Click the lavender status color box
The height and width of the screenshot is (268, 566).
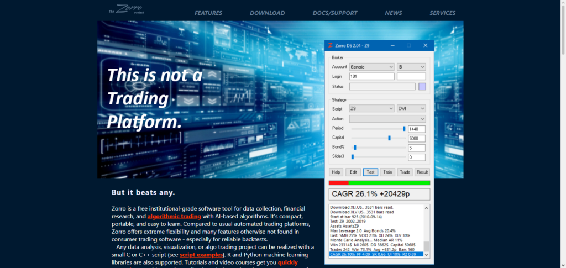tap(422, 86)
